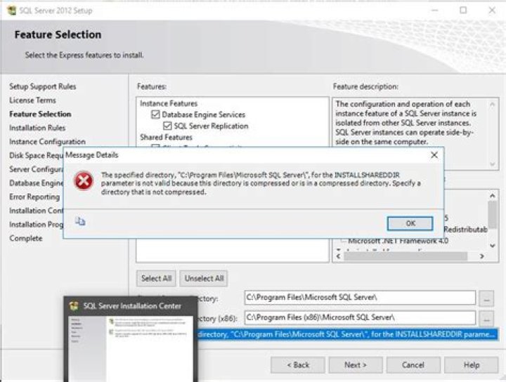Click Instance Features tree heading
This screenshot has height=382, width=506.
169,103
